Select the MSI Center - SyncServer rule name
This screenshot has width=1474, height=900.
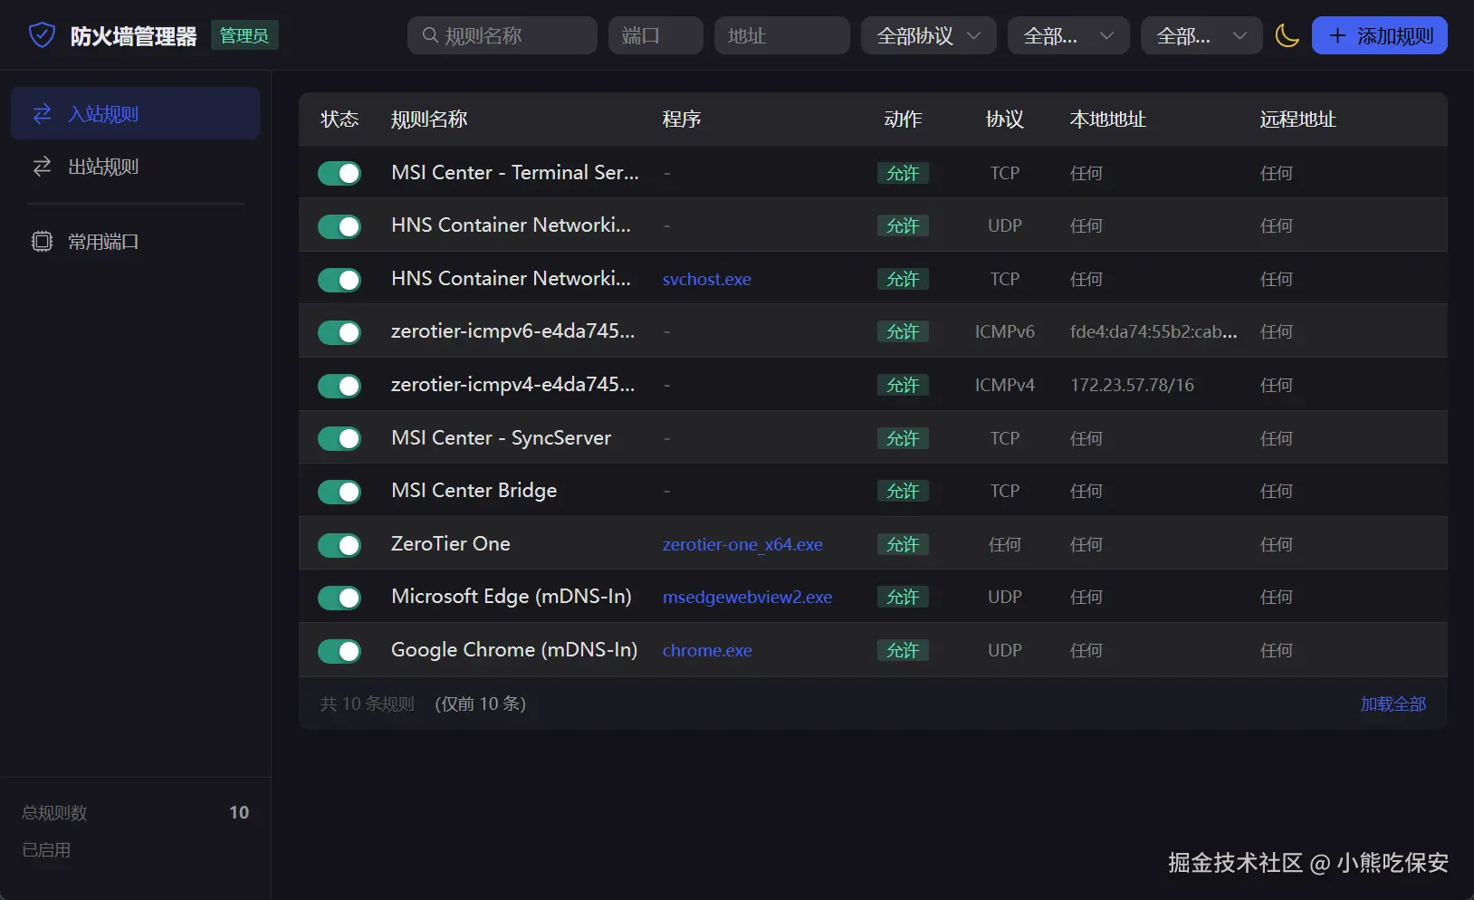pyautogui.click(x=502, y=437)
